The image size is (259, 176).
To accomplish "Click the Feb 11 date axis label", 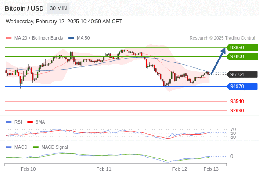I will pyautogui.click(x=104, y=169).
